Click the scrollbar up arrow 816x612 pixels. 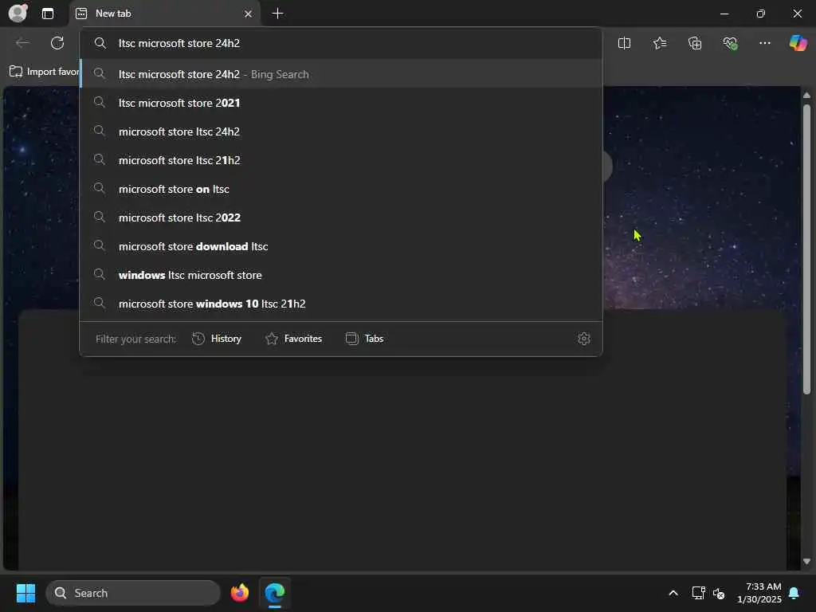[806, 96]
